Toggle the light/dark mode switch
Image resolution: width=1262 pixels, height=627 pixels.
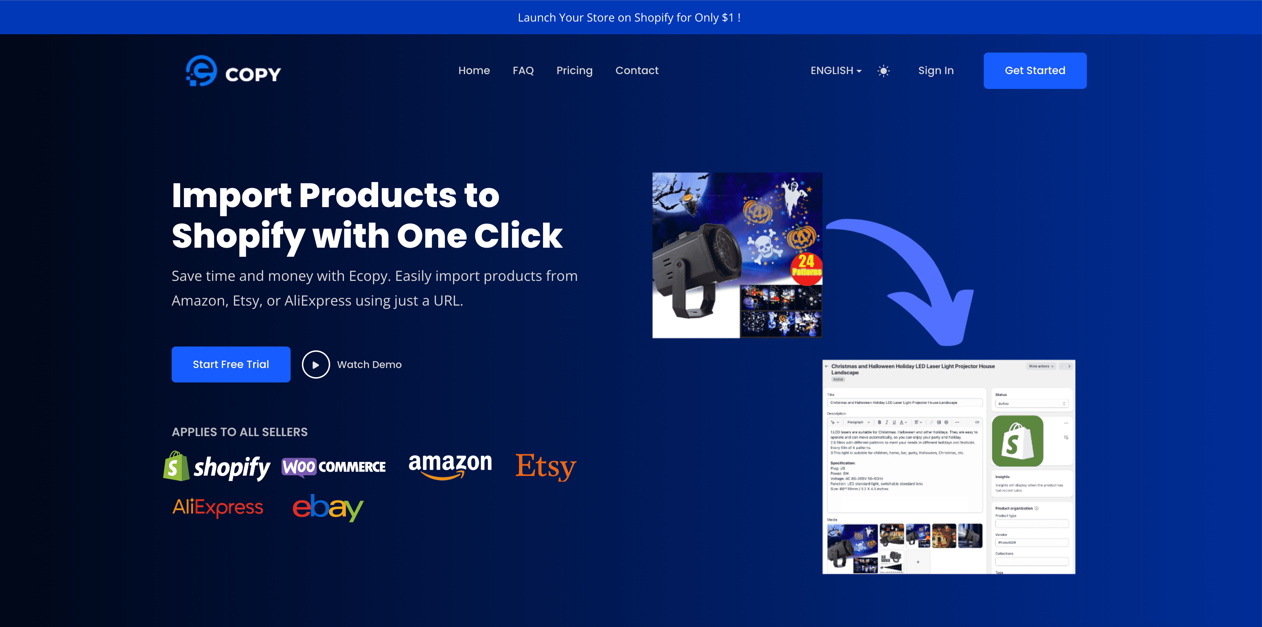(x=883, y=71)
